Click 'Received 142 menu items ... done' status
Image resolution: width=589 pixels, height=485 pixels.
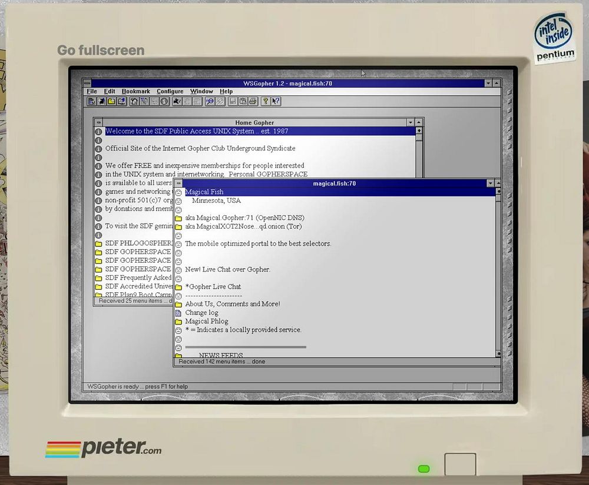click(221, 362)
